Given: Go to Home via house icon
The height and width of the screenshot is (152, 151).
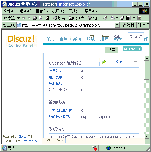Looking at the screenshot, I should click(x=47, y=18).
